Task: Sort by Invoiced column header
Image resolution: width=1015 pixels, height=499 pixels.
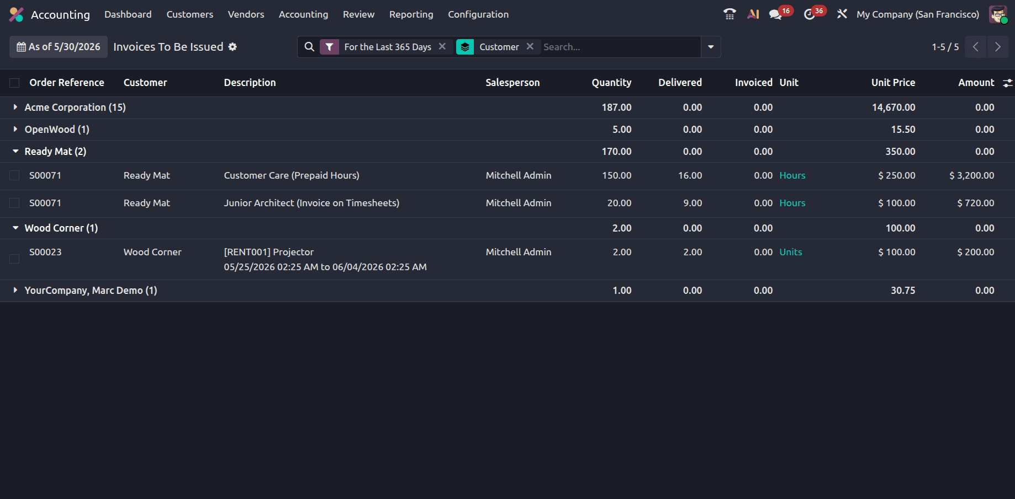Action: coord(753,83)
